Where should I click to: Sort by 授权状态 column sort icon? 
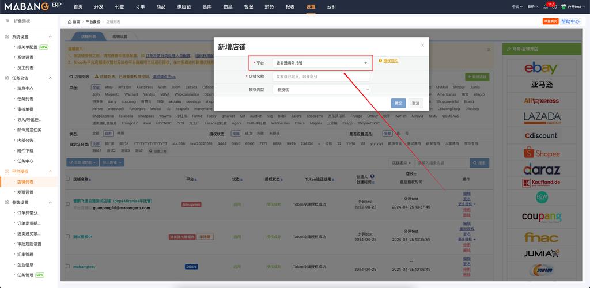coord(282,180)
